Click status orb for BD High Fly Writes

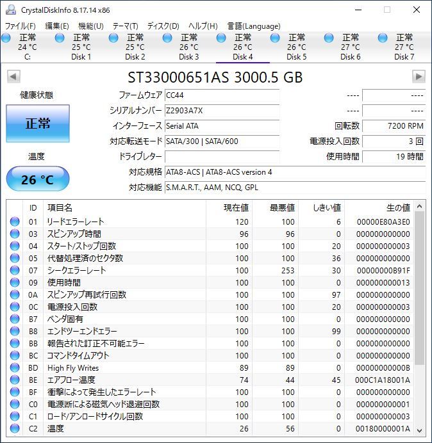click(15, 367)
